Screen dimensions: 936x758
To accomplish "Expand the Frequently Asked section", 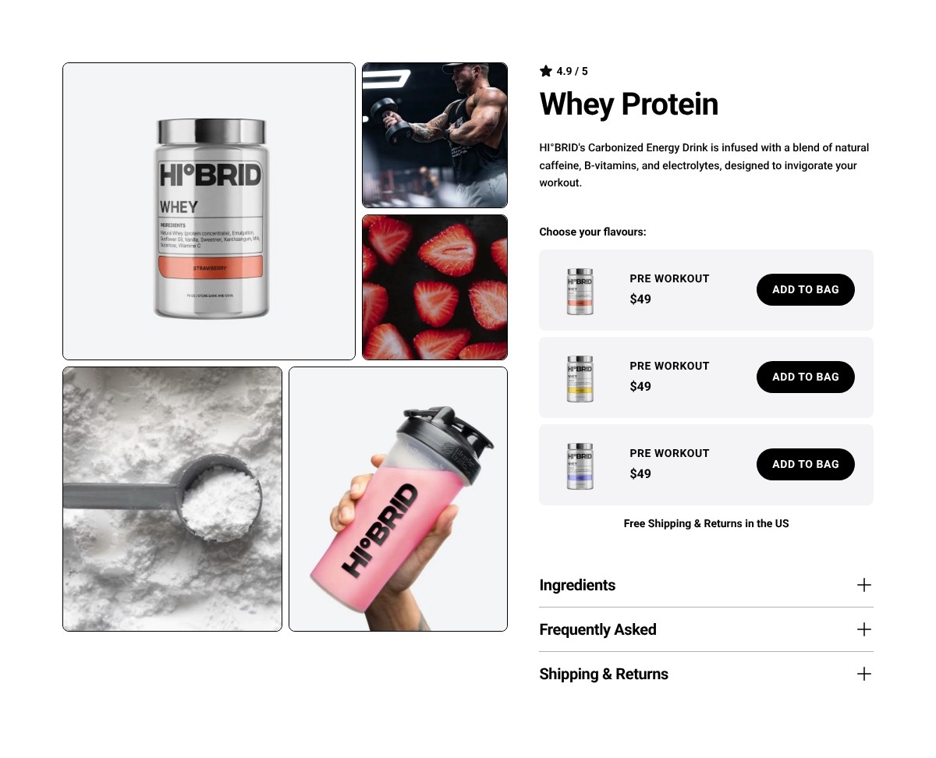I will coord(706,629).
